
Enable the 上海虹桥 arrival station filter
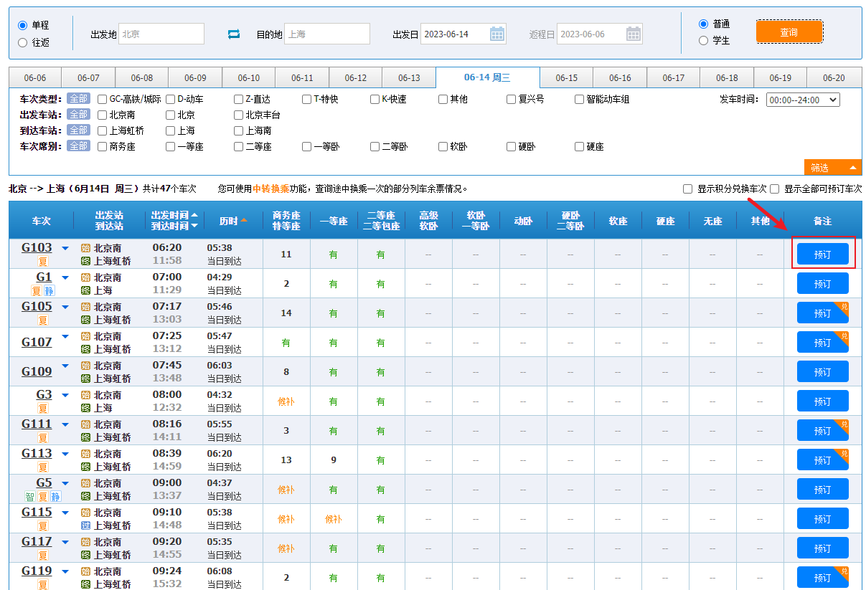tap(103, 130)
